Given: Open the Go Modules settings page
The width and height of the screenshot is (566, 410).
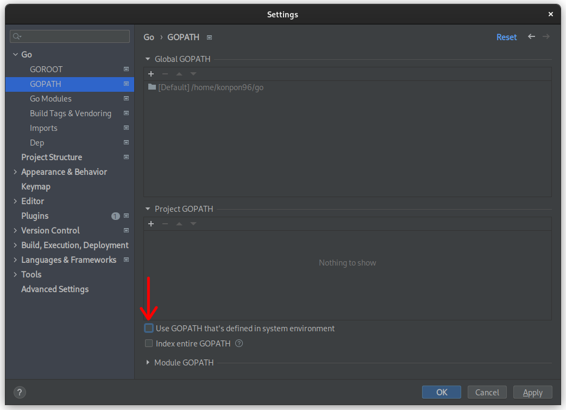Looking at the screenshot, I should pyautogui.click(x=51, y=98).
